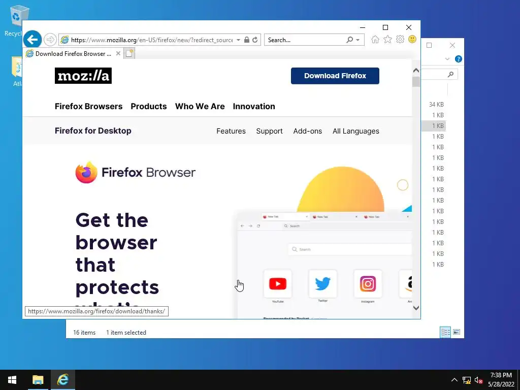520x390 pixels.
Task: Click the 16 items status text
Action: 84,332
